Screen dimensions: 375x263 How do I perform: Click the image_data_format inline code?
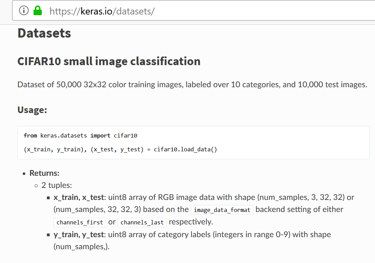222,210
